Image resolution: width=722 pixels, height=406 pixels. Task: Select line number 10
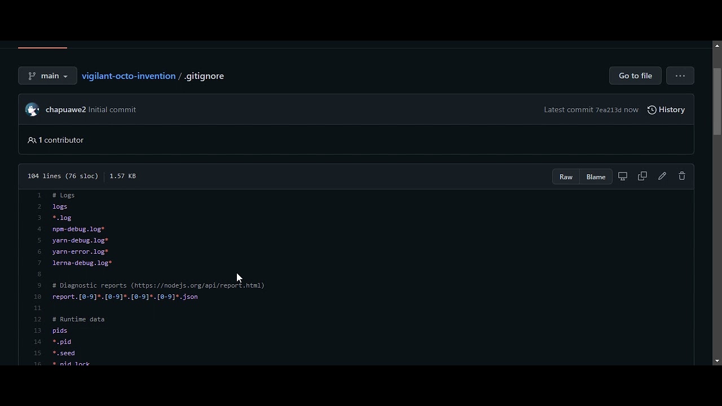point(37,297)
